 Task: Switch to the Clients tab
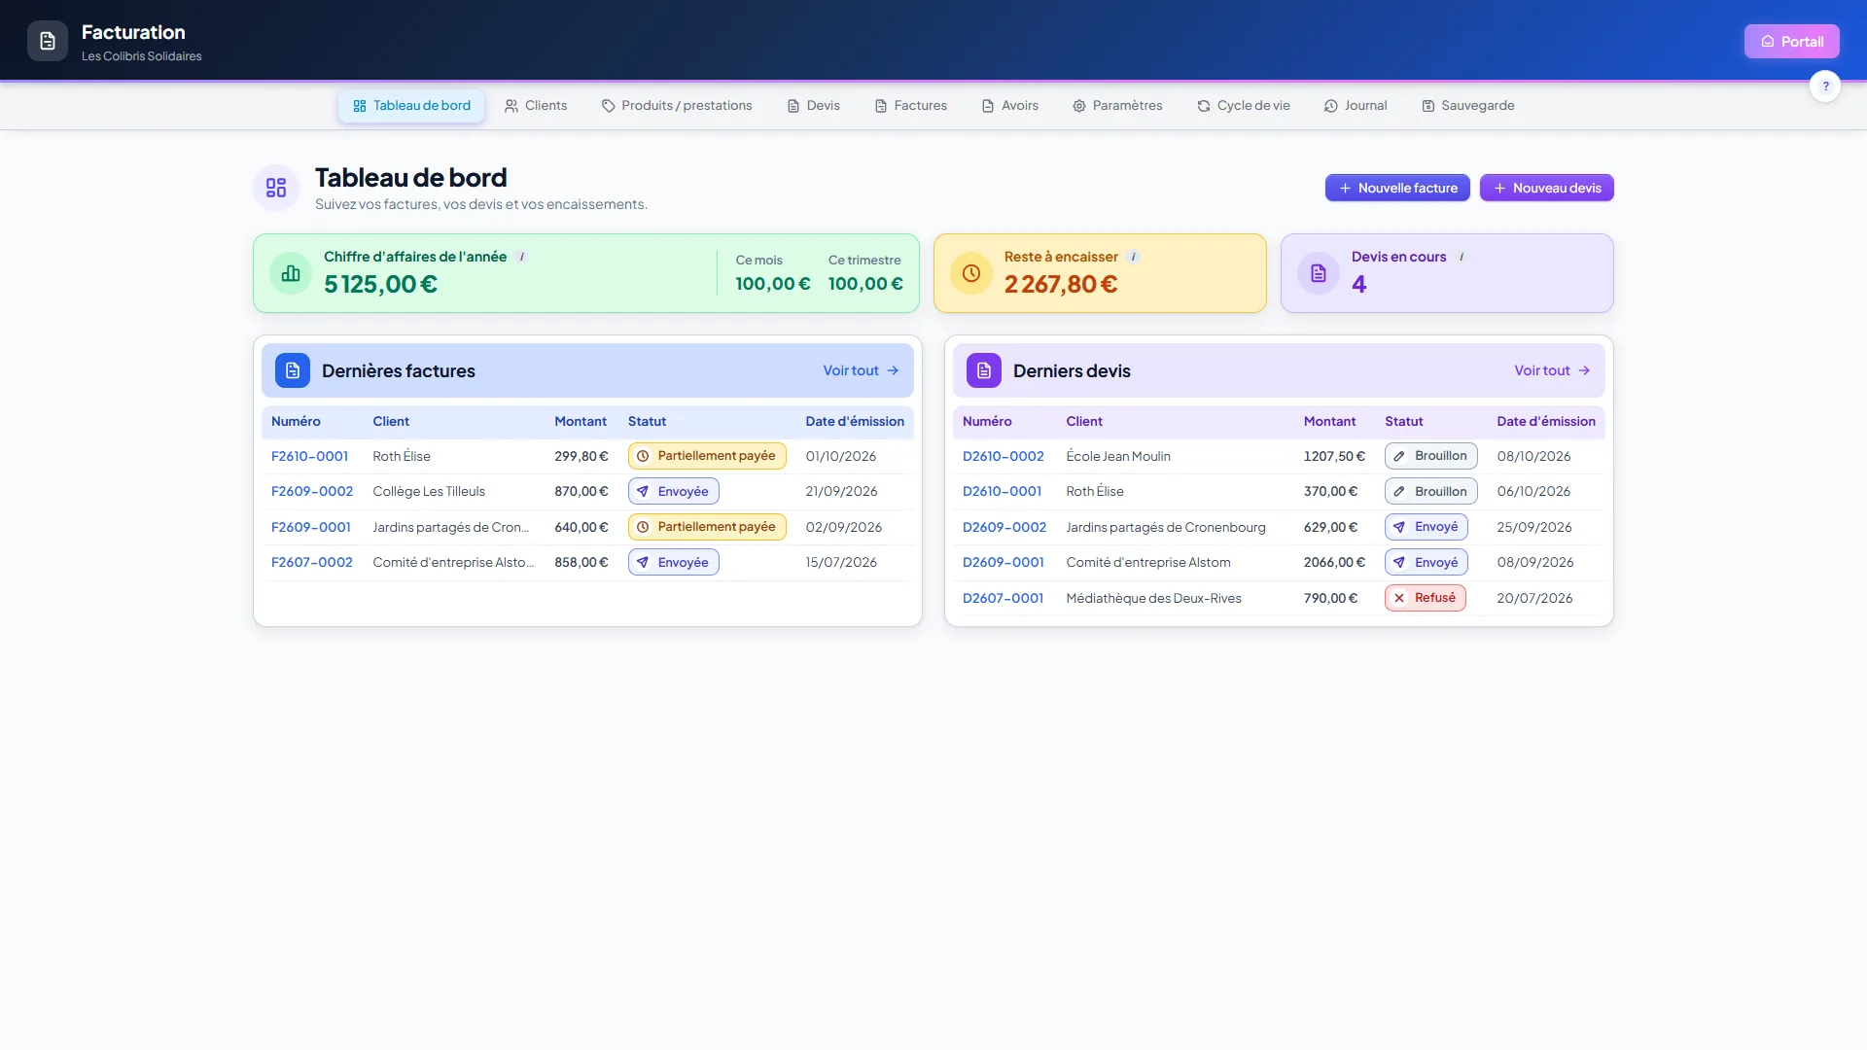click(536, 106)
